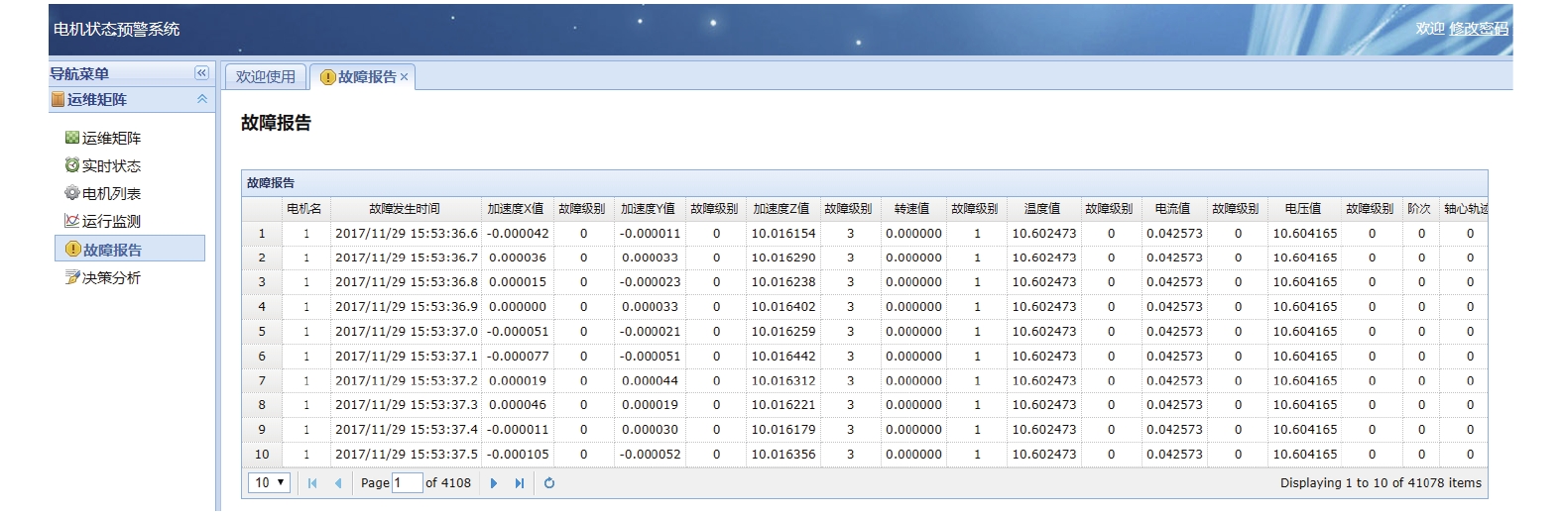Click the 电流值 column header
This screenshot has width=1562, height=515.
[1173, 208]
